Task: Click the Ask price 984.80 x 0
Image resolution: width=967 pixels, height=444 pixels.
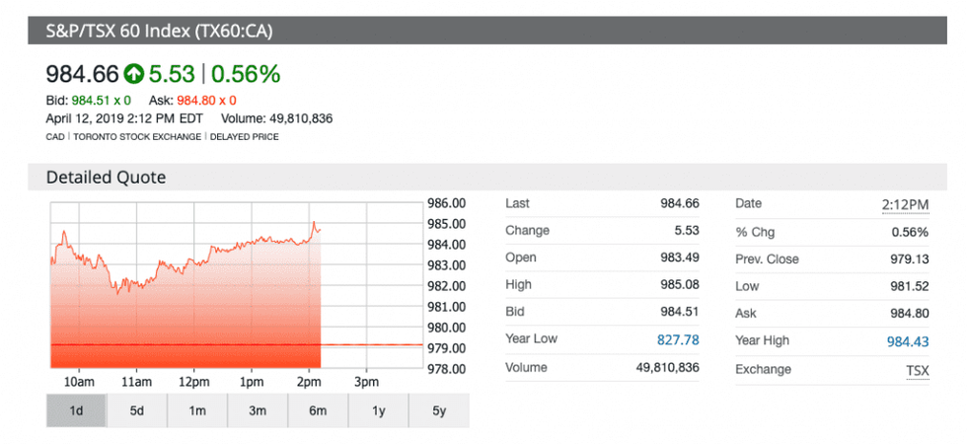Action: click(206, 101)
